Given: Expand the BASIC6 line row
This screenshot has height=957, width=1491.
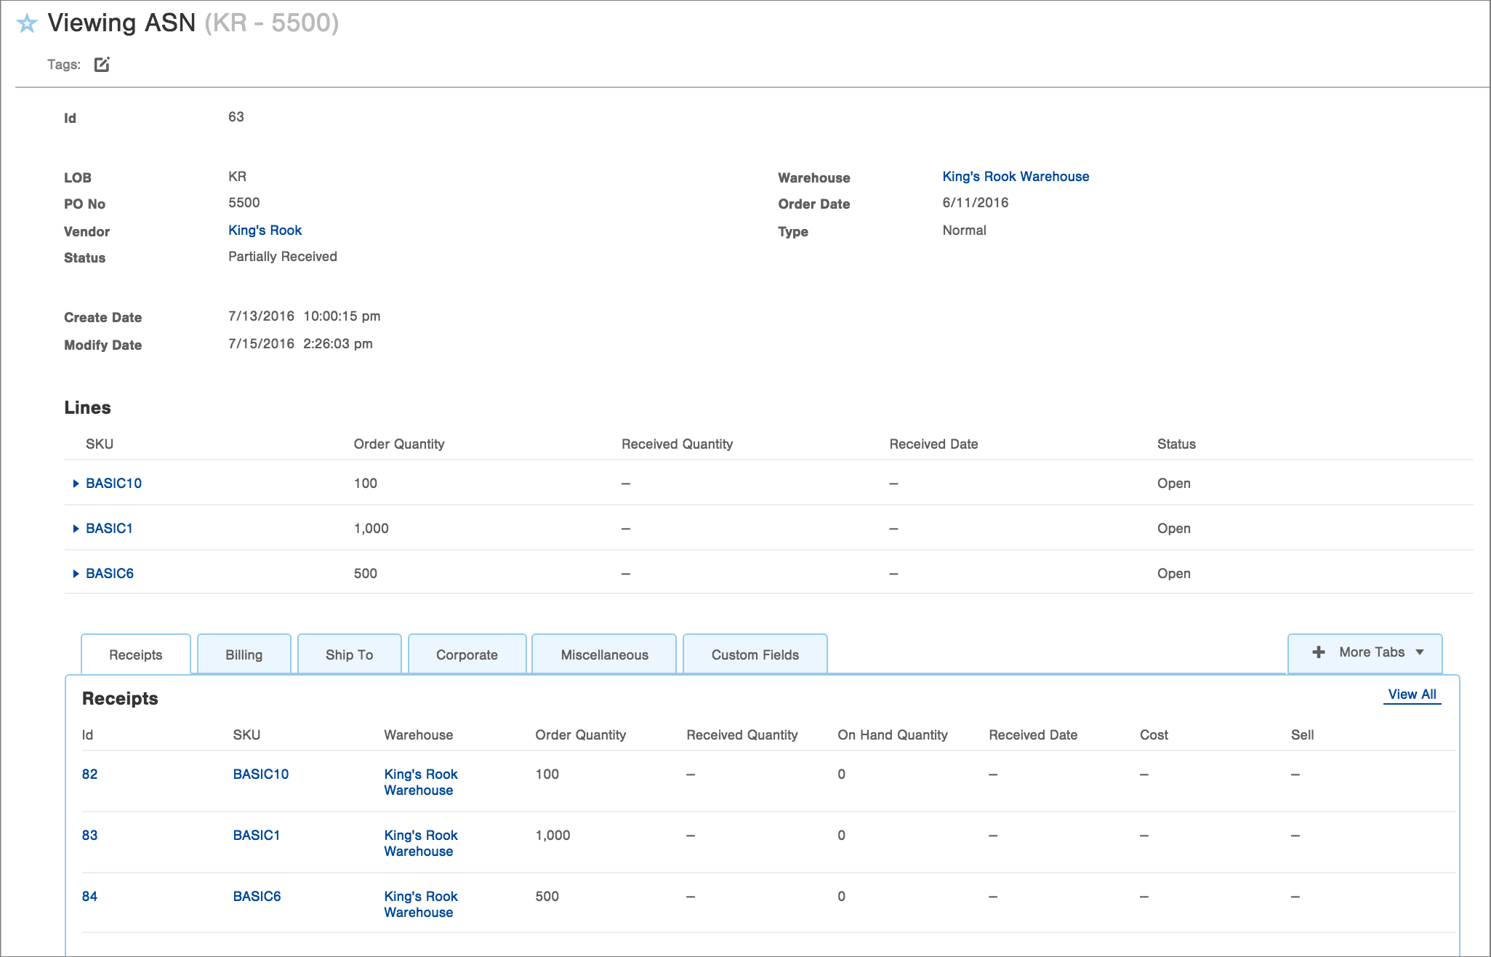Looking at the screenshot, I should pos(76,574).
